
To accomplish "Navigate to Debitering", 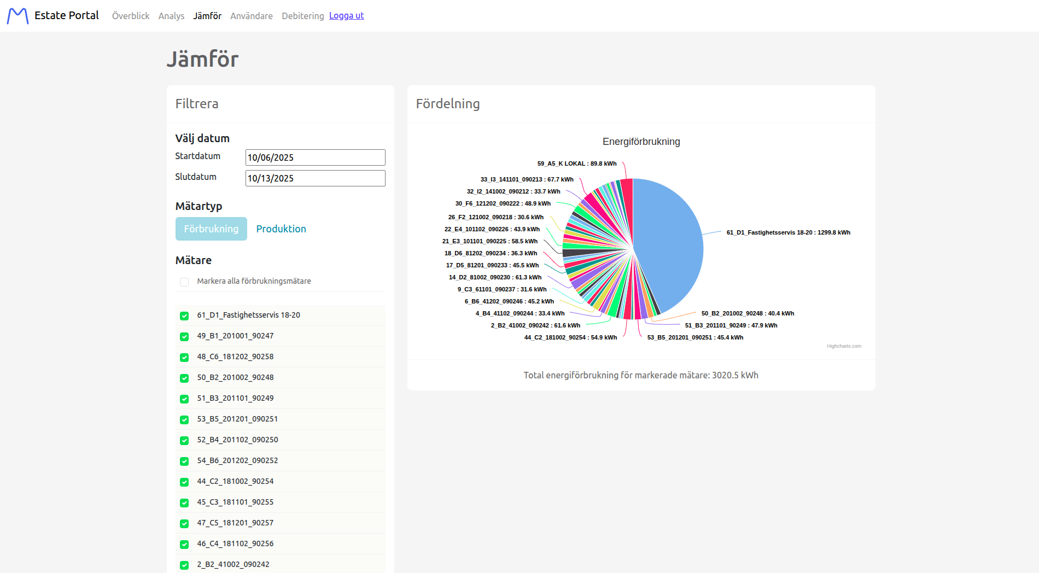I will (303, 16).
